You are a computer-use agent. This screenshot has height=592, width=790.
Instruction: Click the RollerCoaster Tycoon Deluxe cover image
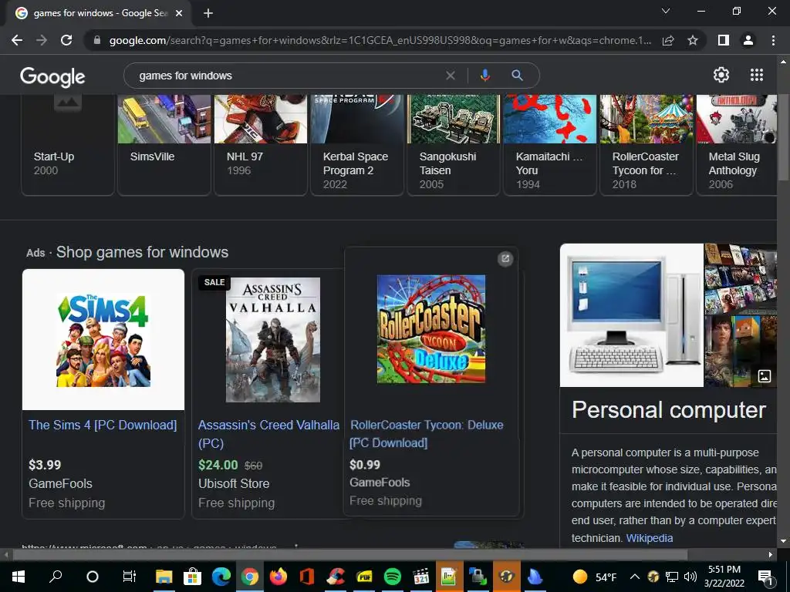(431, 328)
